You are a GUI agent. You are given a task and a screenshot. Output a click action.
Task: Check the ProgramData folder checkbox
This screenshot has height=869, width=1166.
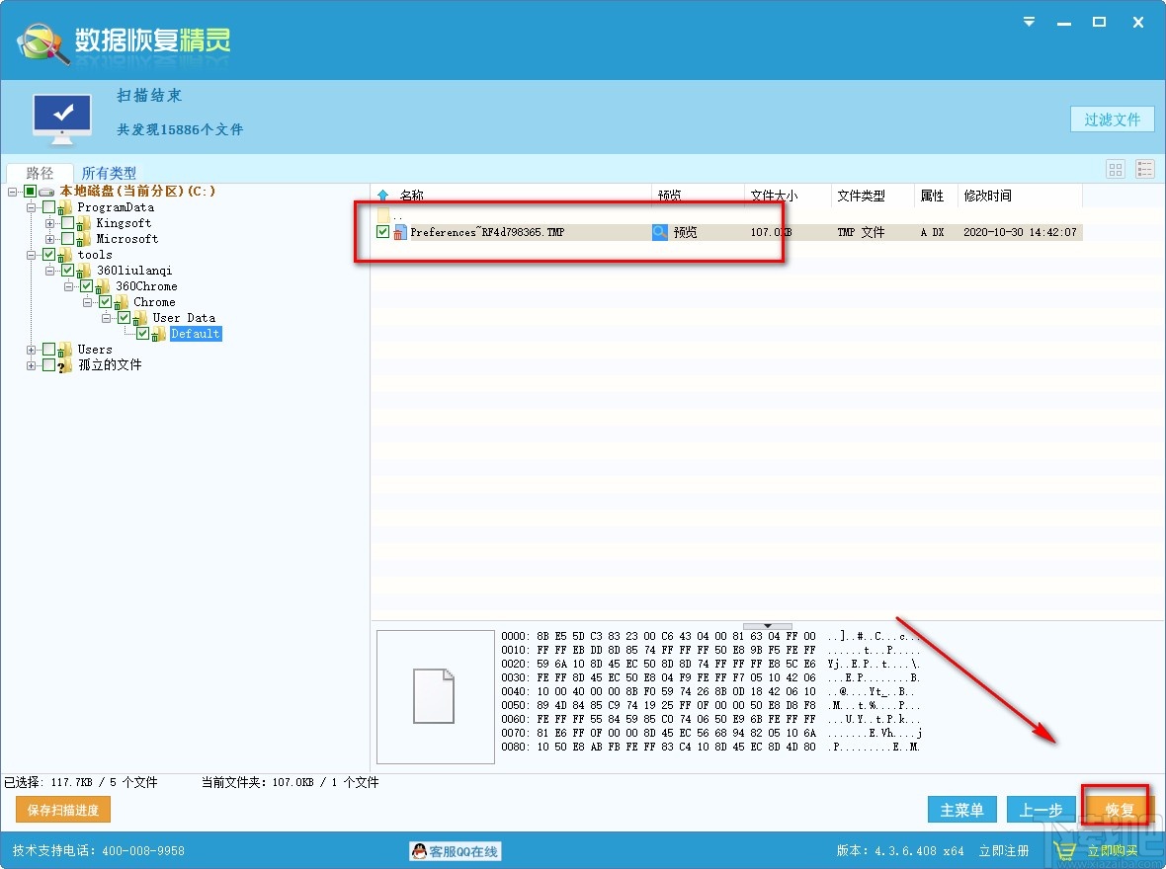(49, 207)
